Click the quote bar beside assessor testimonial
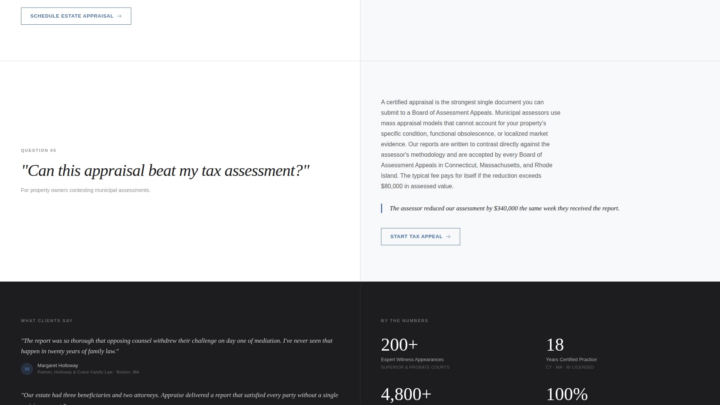720x405 pixels. [x=382, y=208]
